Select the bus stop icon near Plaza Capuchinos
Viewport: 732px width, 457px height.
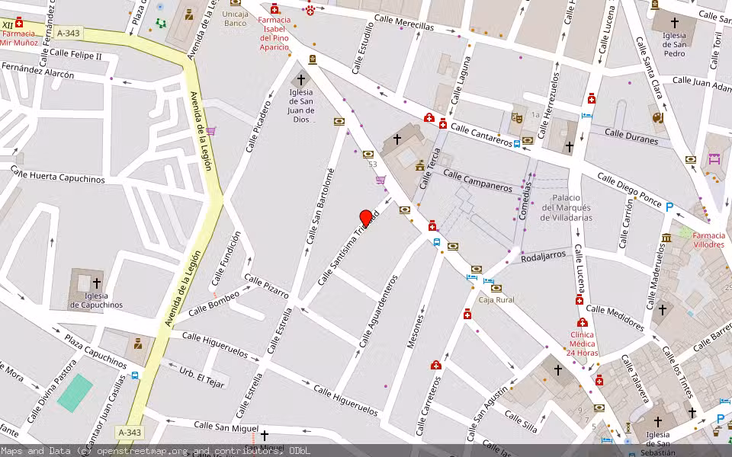tap(135, 375)
